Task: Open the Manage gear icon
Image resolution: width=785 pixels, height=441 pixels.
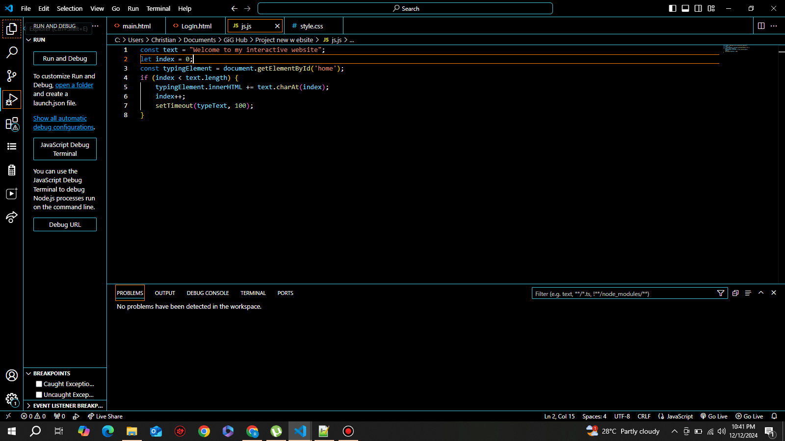Action: [12, 399]
